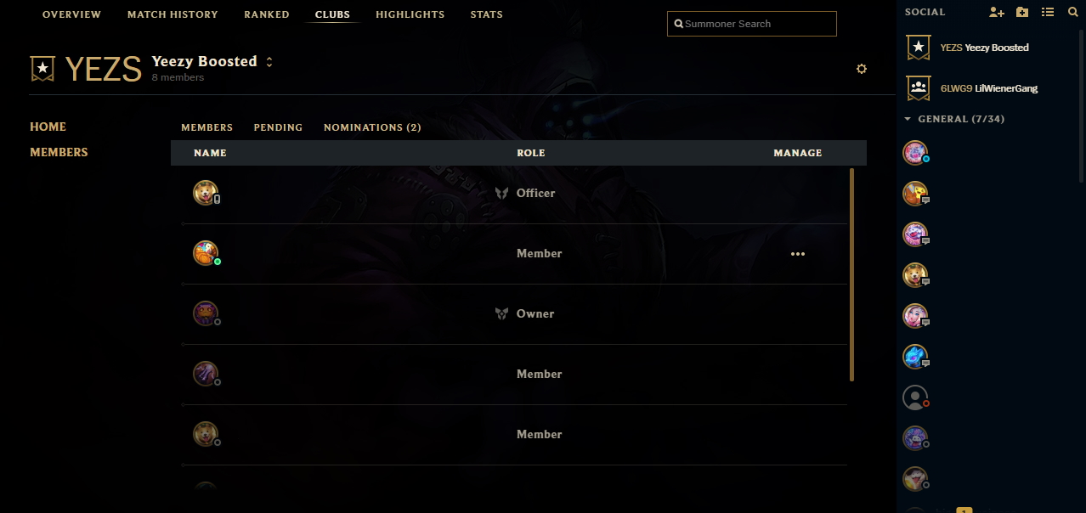Click the Owner's profile avatar
The image size is (1086, 513).
point(205,313)
